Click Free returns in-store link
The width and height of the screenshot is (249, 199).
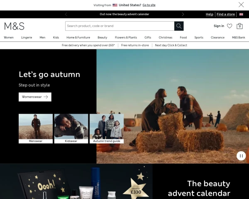(135, 45)
